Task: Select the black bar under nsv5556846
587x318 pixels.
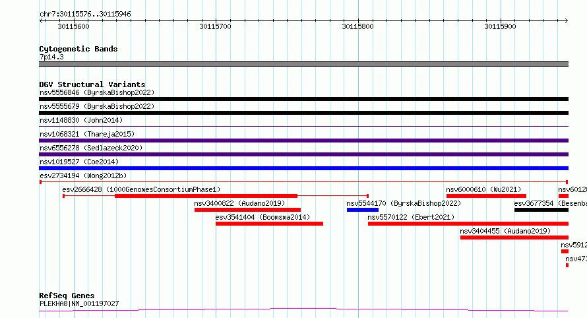Action: pos(303,99)
